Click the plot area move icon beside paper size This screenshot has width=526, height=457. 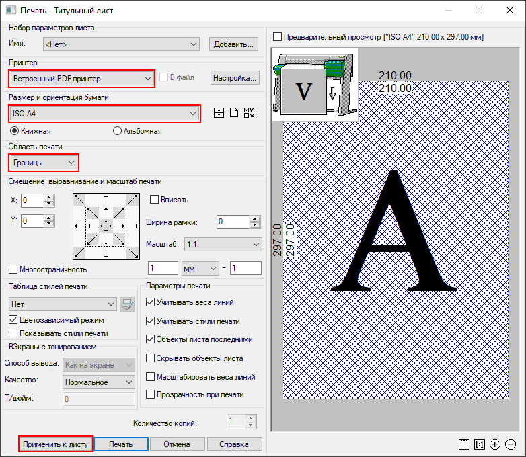(x=218, y=113)
